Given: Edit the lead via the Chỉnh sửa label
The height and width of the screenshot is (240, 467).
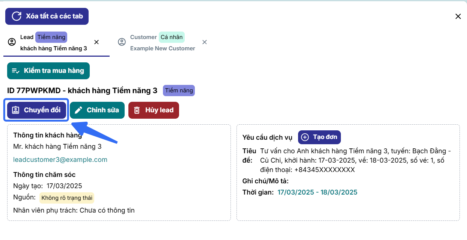Looking at the screenshot, I should 103,110.
